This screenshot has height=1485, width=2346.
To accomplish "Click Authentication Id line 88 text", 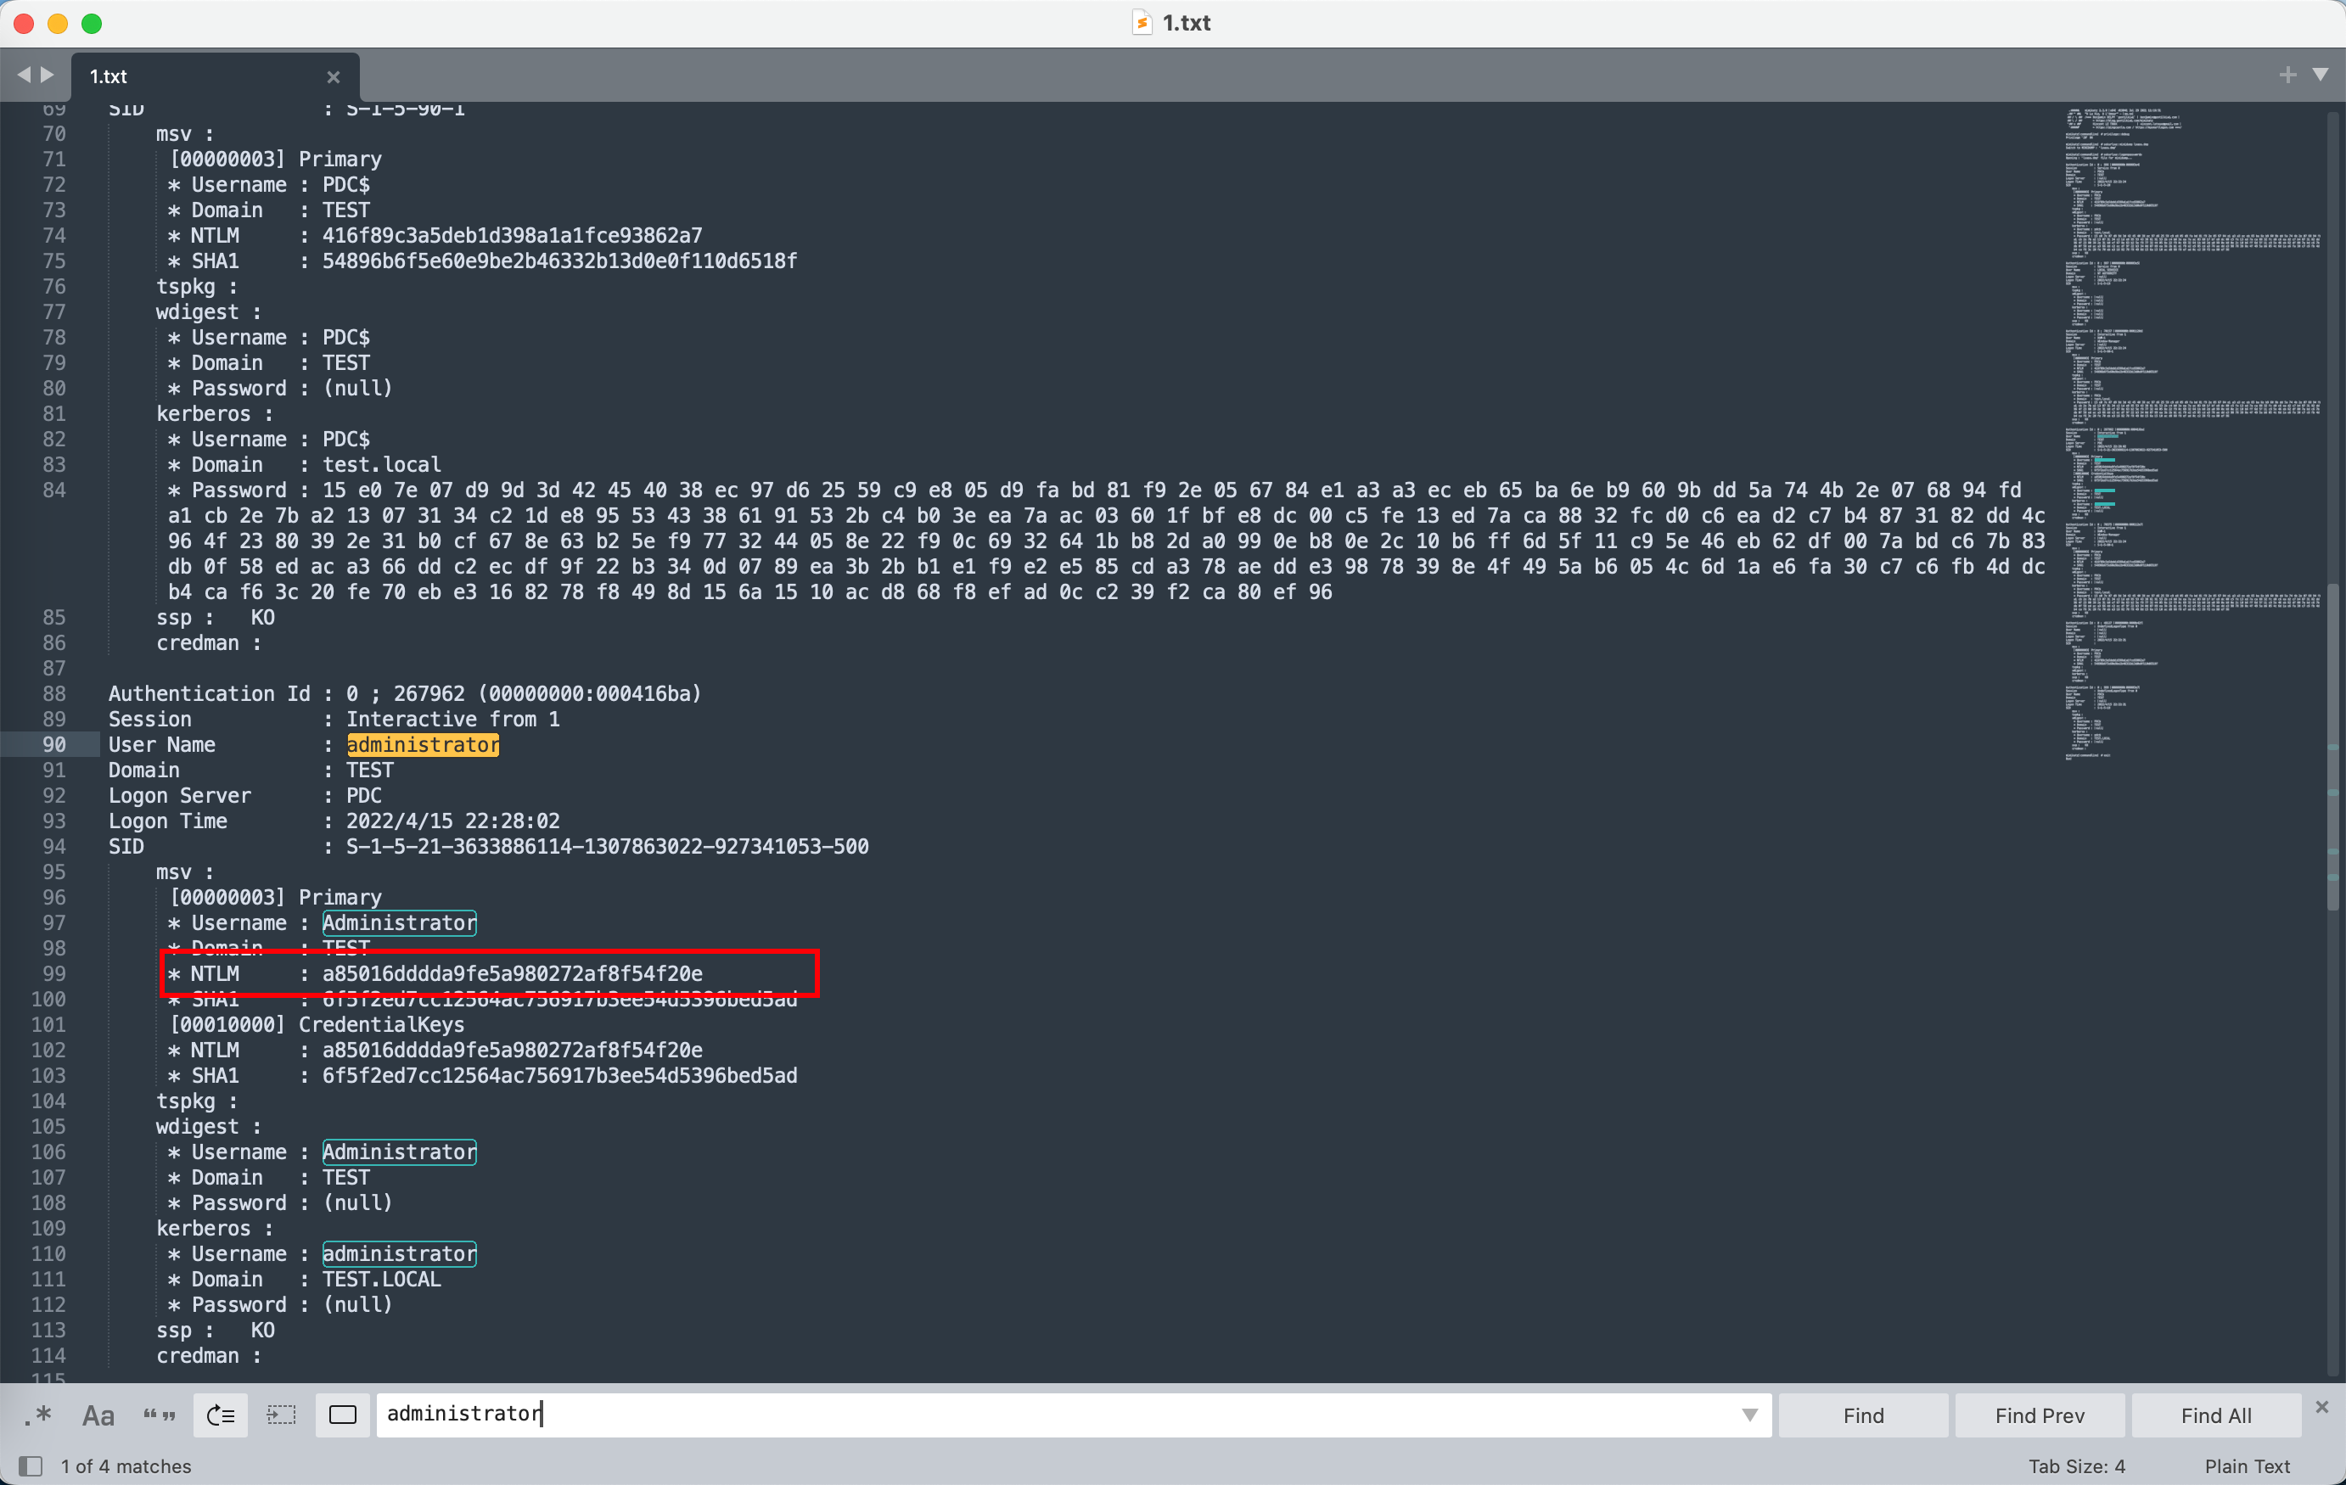I will click(x=404, y=694).
